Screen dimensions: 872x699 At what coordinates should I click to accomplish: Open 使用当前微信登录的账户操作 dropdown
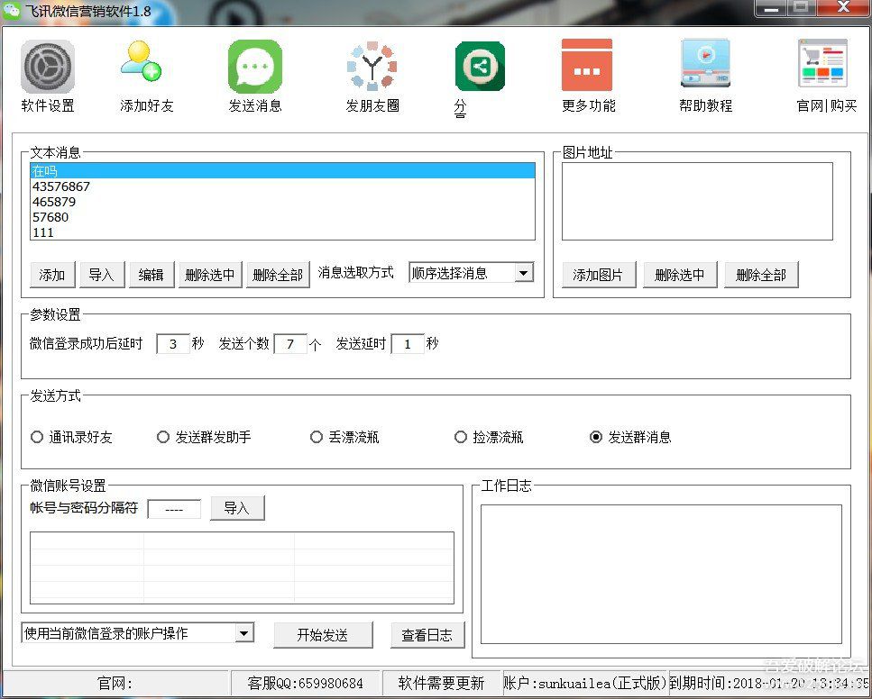click(x=243, y=633)
